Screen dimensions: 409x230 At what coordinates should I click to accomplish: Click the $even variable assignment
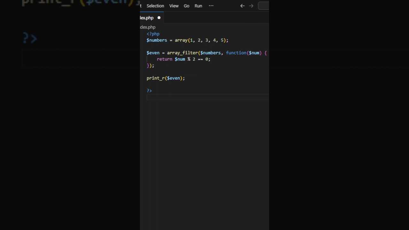[153, 53]
